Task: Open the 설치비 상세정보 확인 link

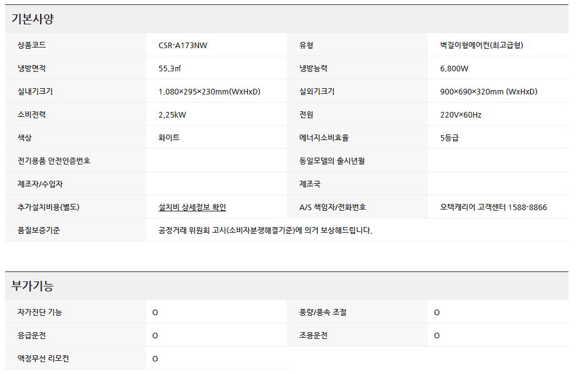Action: [x=192, y=208]
